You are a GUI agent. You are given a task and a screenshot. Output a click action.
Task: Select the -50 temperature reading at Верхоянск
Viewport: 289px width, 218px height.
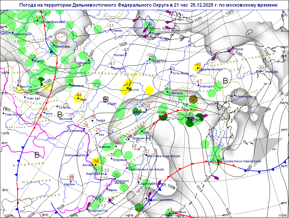click(150, 56)
